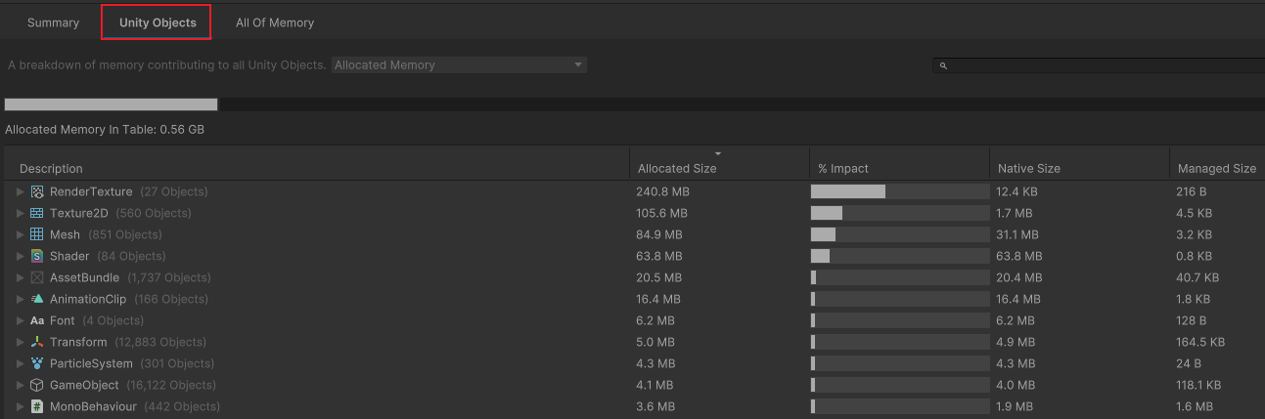
Task: Click the MonoBehaviour script icon
Action: pyautogui.click(x=37, y=406)
